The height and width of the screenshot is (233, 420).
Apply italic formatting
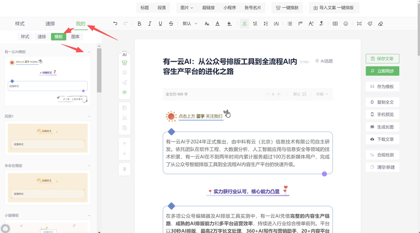[150, 24]
